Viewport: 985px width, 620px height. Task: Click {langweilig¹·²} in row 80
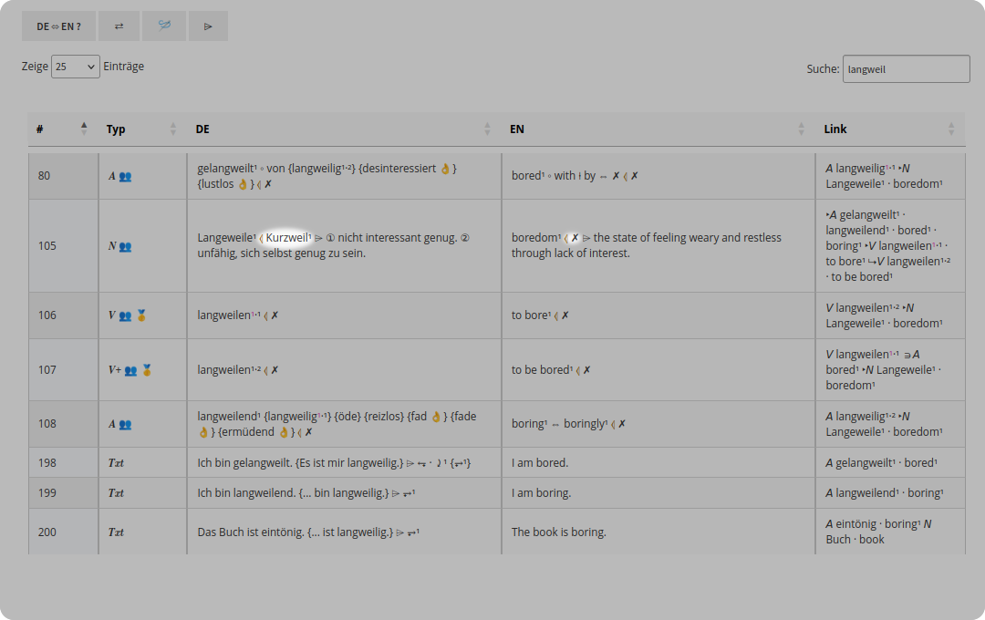(322, 169)
